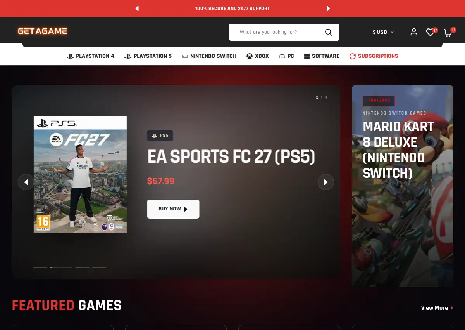Click the $67.99 price text
The width and height of the screenshot is (465, 330).
(161, 181)
